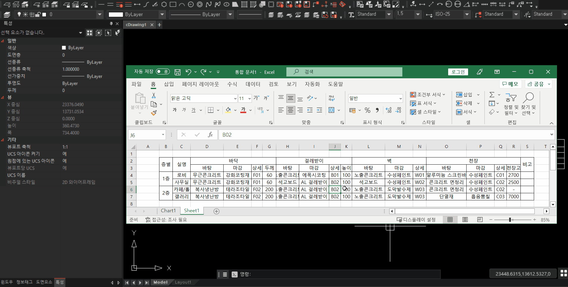Click the select all corner of sheet
Screen dimensions: 568x287
[x=133, y=147]
